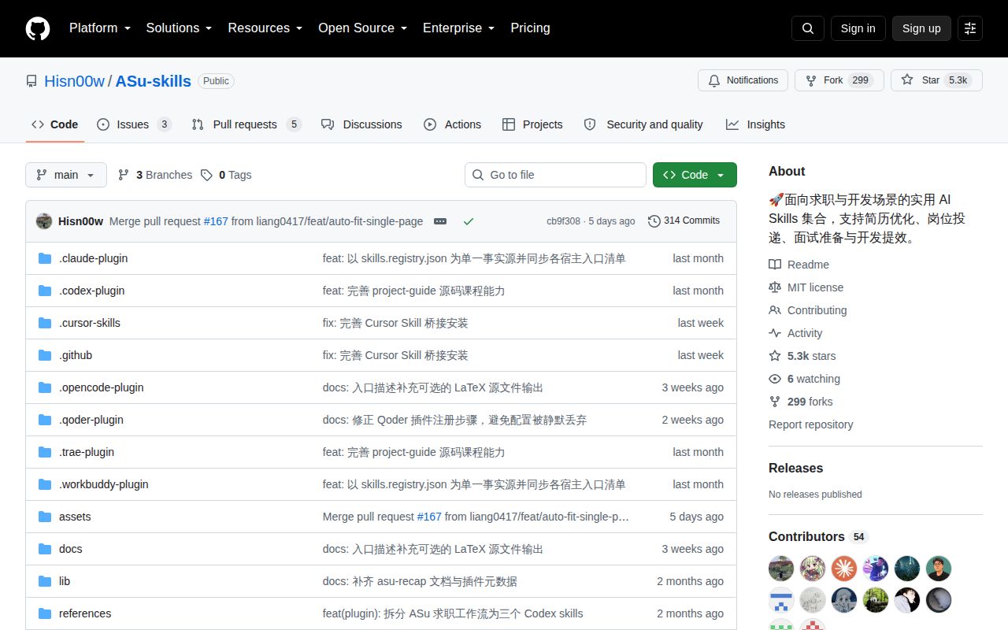Click the assets folder icon
The height and width of the screenshot is (630, 1008).
(x=45, y=517)
